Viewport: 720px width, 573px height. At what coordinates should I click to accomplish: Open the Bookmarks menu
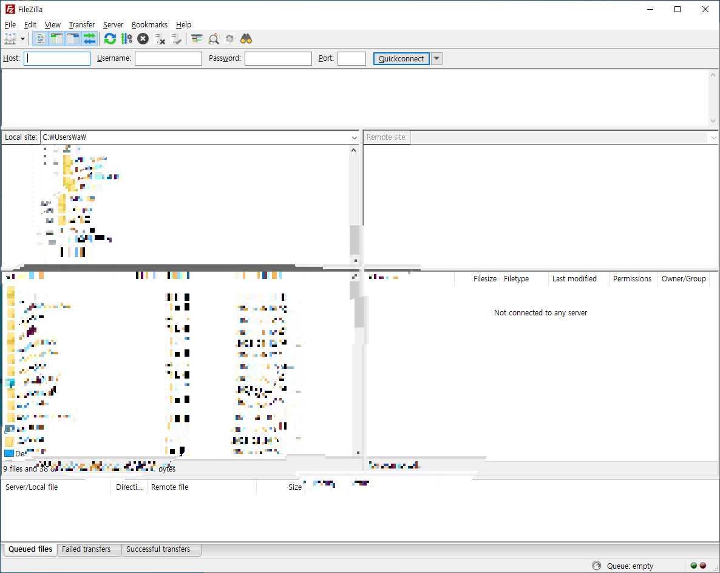(149, 25)
